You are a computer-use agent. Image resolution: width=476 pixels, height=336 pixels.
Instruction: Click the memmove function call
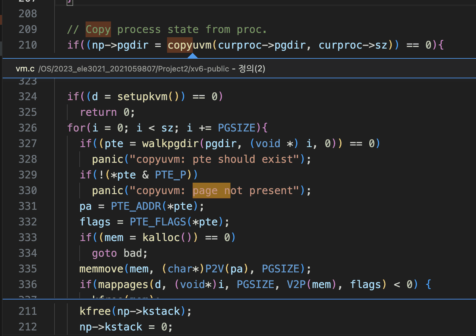(x=102, y=269)
